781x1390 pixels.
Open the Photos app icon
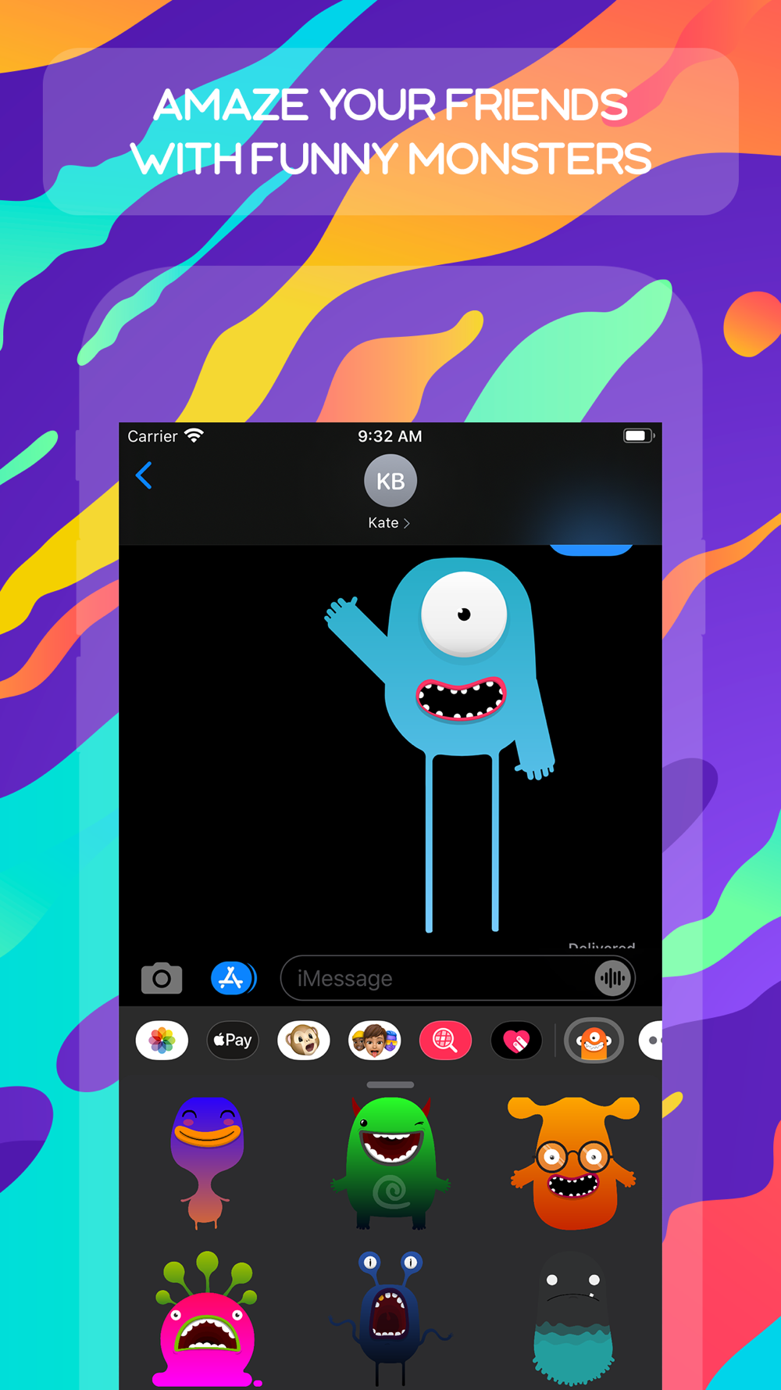tap(162, 1041)
